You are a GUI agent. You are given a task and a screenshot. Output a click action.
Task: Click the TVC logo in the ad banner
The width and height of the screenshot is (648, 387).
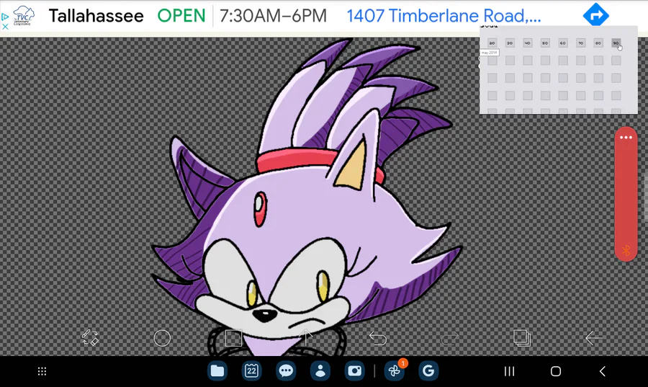(24, 16)
